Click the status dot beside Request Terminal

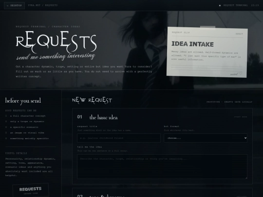coord(220,5)
